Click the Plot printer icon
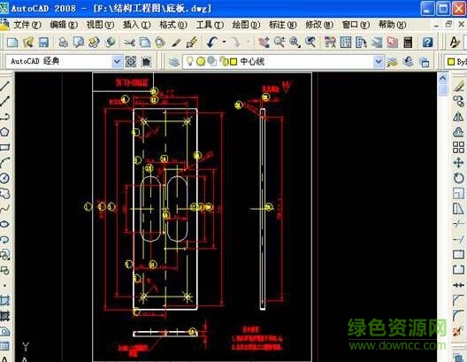This screenshot has height=362, width=467. pos(63,42)
